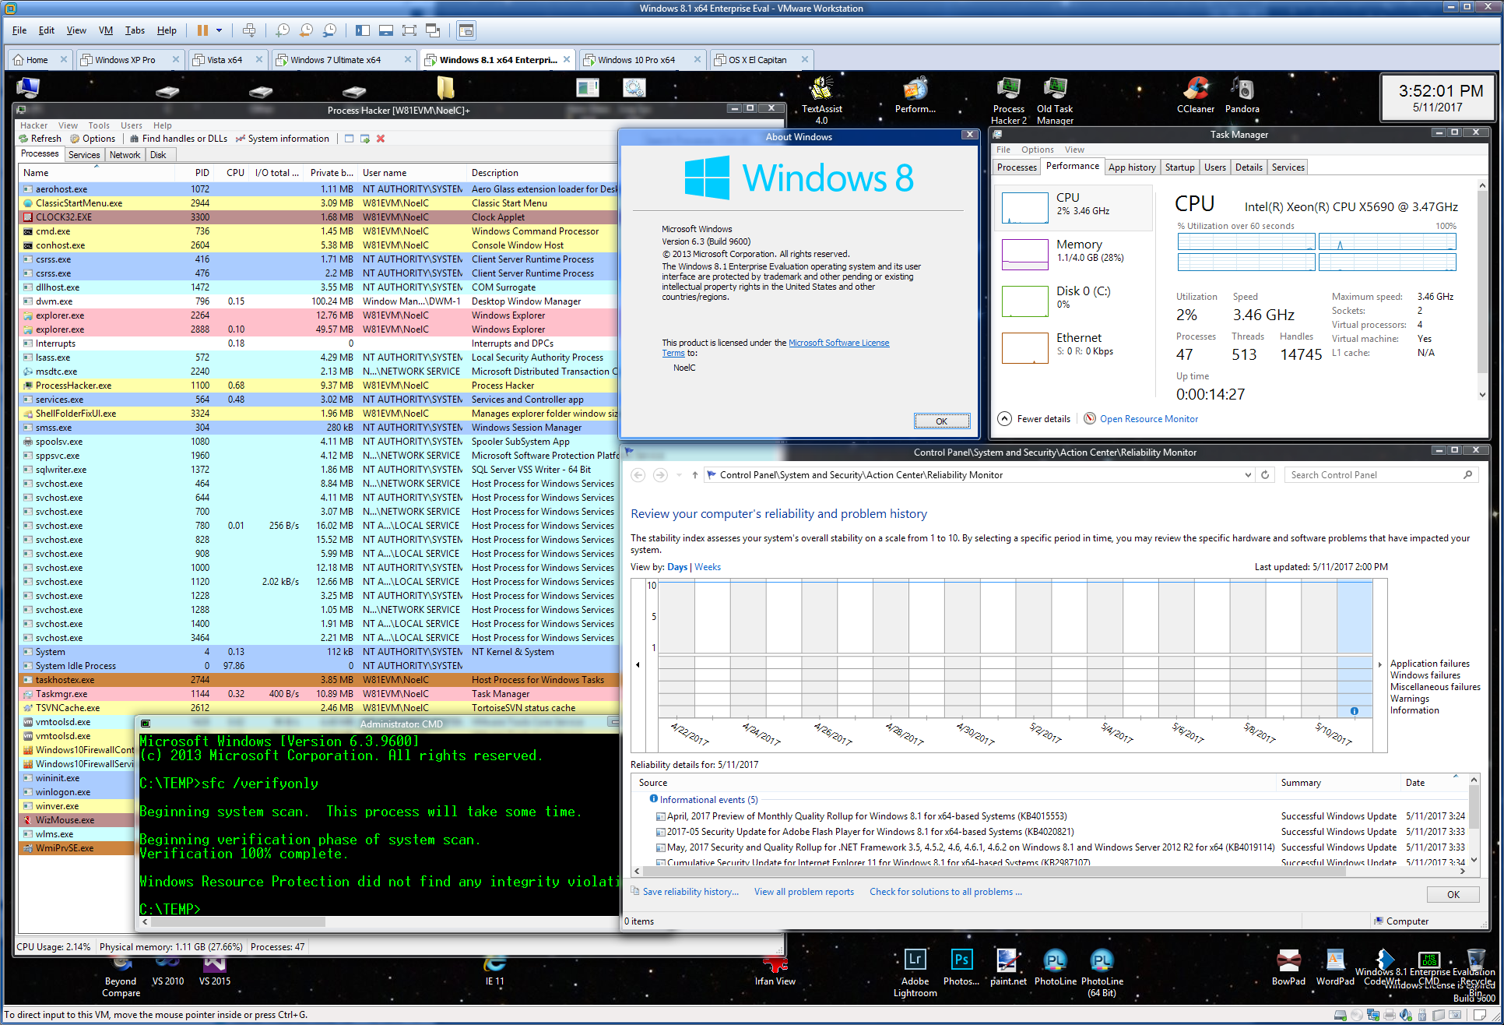This screenshot has width=1504, height=1025.
Task: Click the send Ctrl+Alt+Del toolbar icon
Action: click(249, 30)
